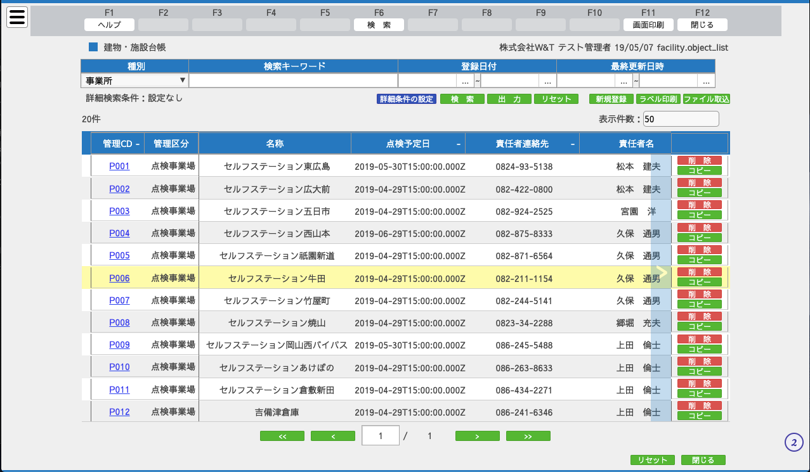Click the bottom 閉じる button
The height and width of the screenshot is (472, 810).
(x=703, y=460)
